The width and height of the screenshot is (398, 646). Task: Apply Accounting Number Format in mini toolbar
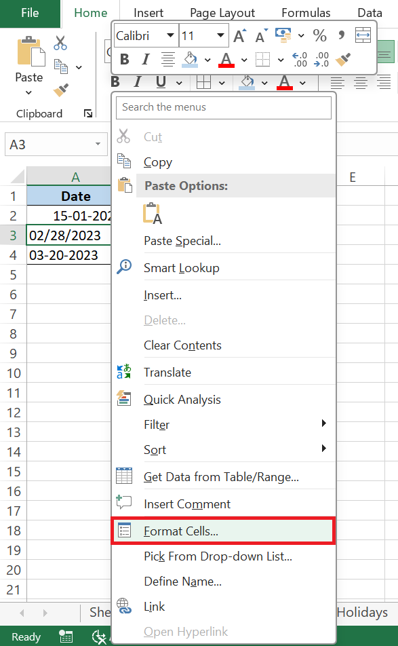click(x=283, y=35)
